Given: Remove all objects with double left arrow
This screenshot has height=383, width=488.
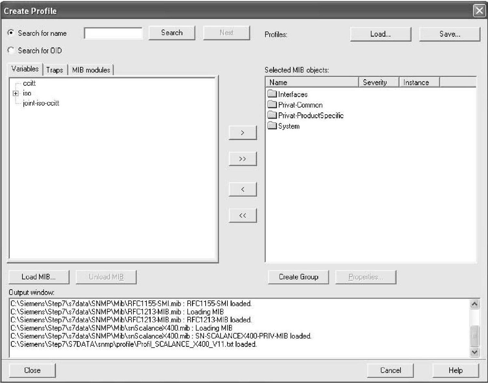Looking at the screenshot, I should [x=243, y=215].
